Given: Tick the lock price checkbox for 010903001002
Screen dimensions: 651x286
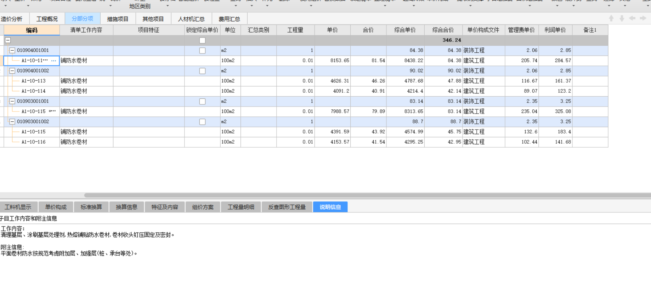Looking at the screenshot, I should 202,122.
